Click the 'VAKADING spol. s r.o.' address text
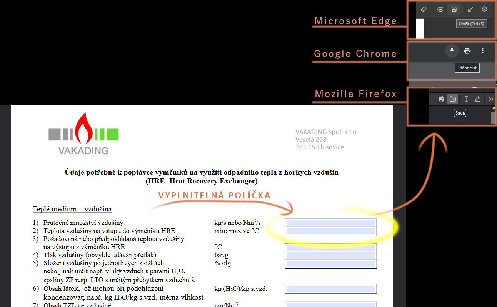This screenshot has height=307, width=497. point(327,132)
